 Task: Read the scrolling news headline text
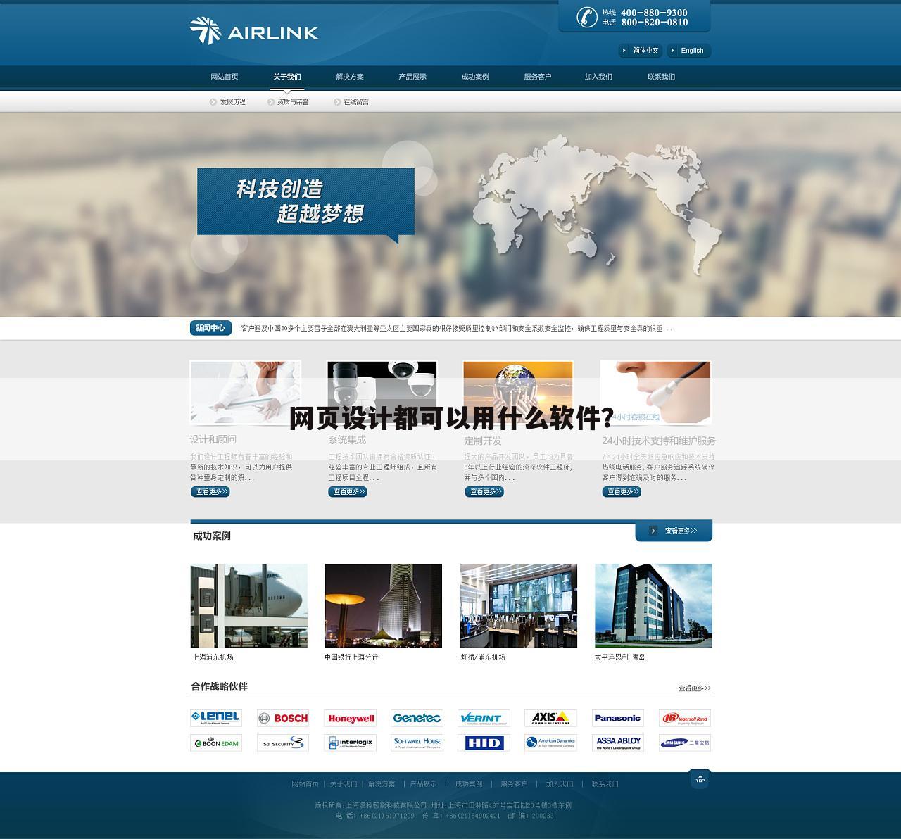pyautogui.click(x=456, y=329)
